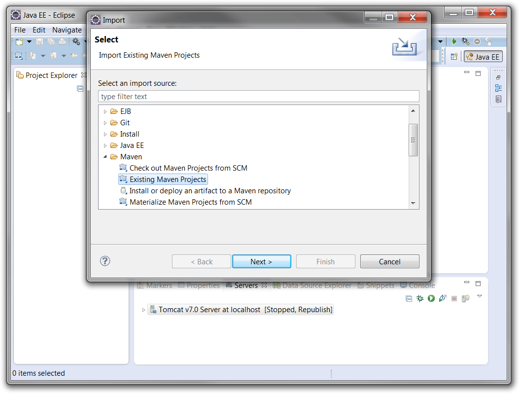Open the Navigate menu in Eclipse

click(67, 30)
